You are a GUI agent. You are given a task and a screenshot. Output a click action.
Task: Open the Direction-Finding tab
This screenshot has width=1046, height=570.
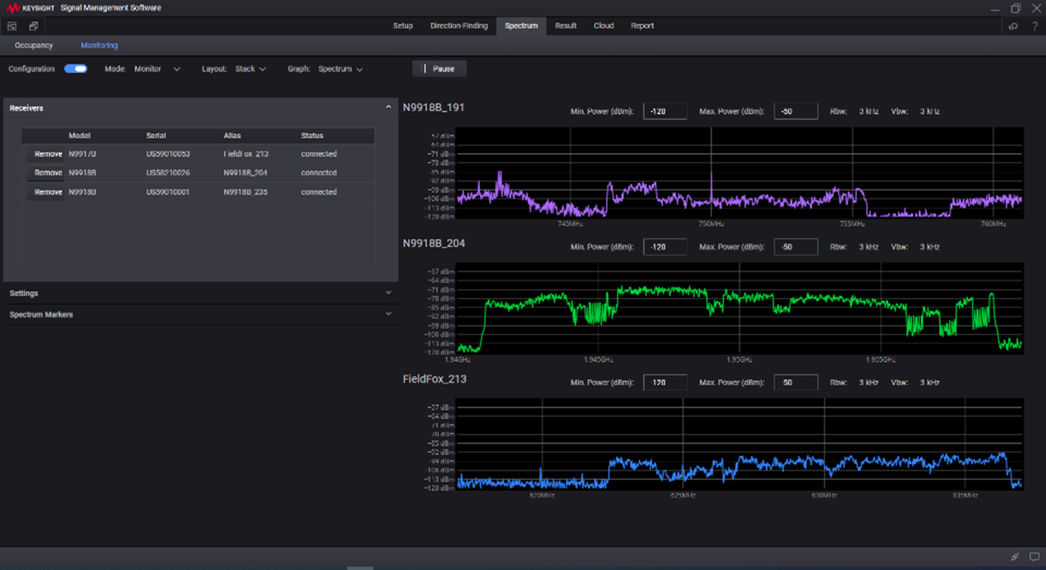[459, 26]
